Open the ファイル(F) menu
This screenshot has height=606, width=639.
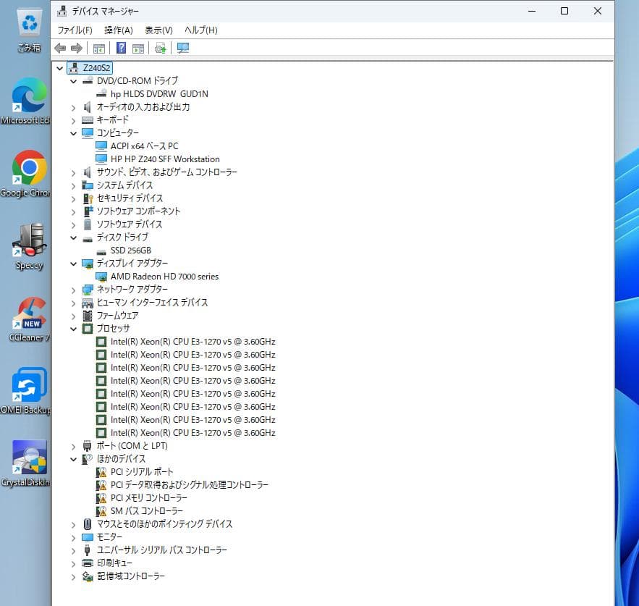point(75,30)
